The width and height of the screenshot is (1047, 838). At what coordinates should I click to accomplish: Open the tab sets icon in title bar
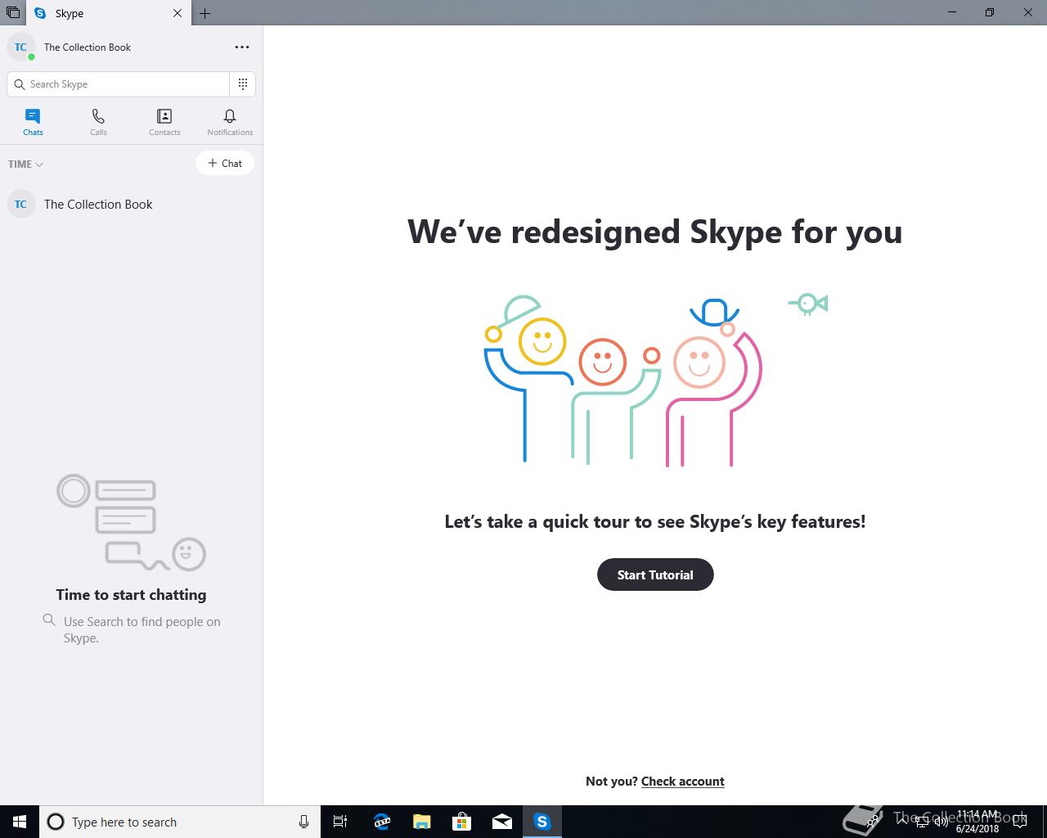[x=13, y=13]
